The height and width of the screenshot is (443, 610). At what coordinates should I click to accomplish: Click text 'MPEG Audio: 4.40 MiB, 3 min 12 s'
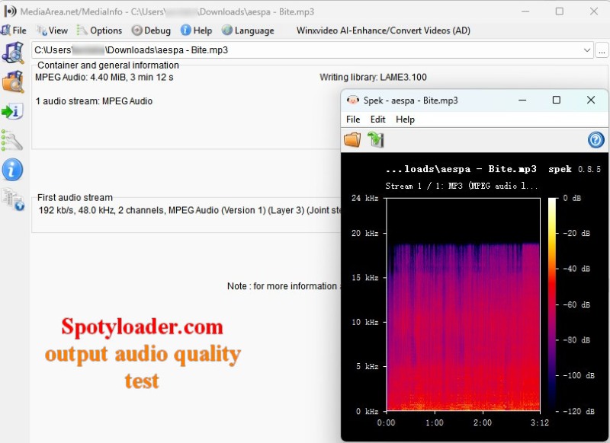[104, 78]
